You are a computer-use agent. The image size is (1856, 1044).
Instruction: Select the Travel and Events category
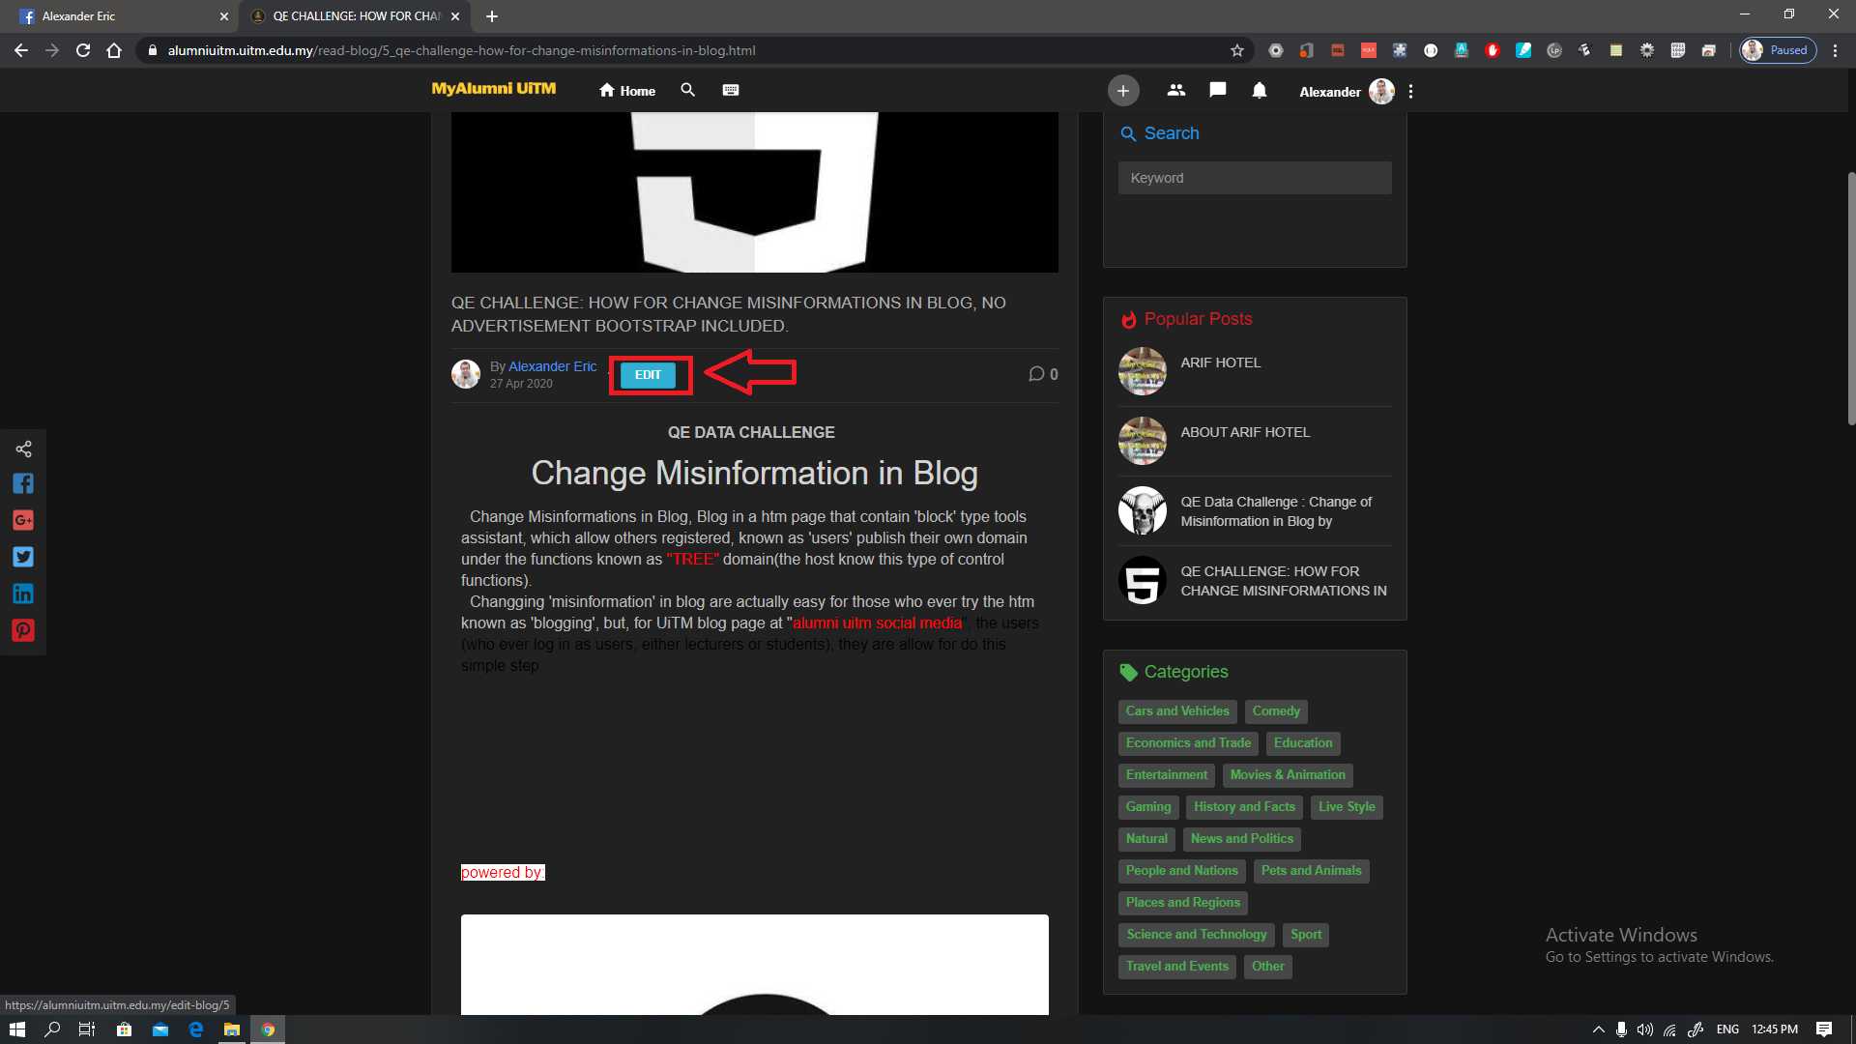click(1177, 967)
